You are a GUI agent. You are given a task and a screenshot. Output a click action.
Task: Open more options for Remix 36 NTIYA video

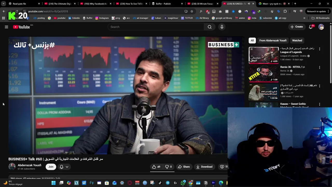[320, 67]
